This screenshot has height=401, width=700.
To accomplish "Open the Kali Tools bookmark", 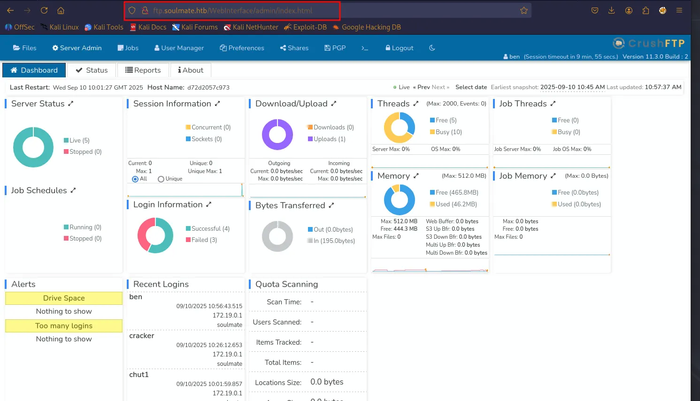I will pyautogui.click(x=104, y=27).
